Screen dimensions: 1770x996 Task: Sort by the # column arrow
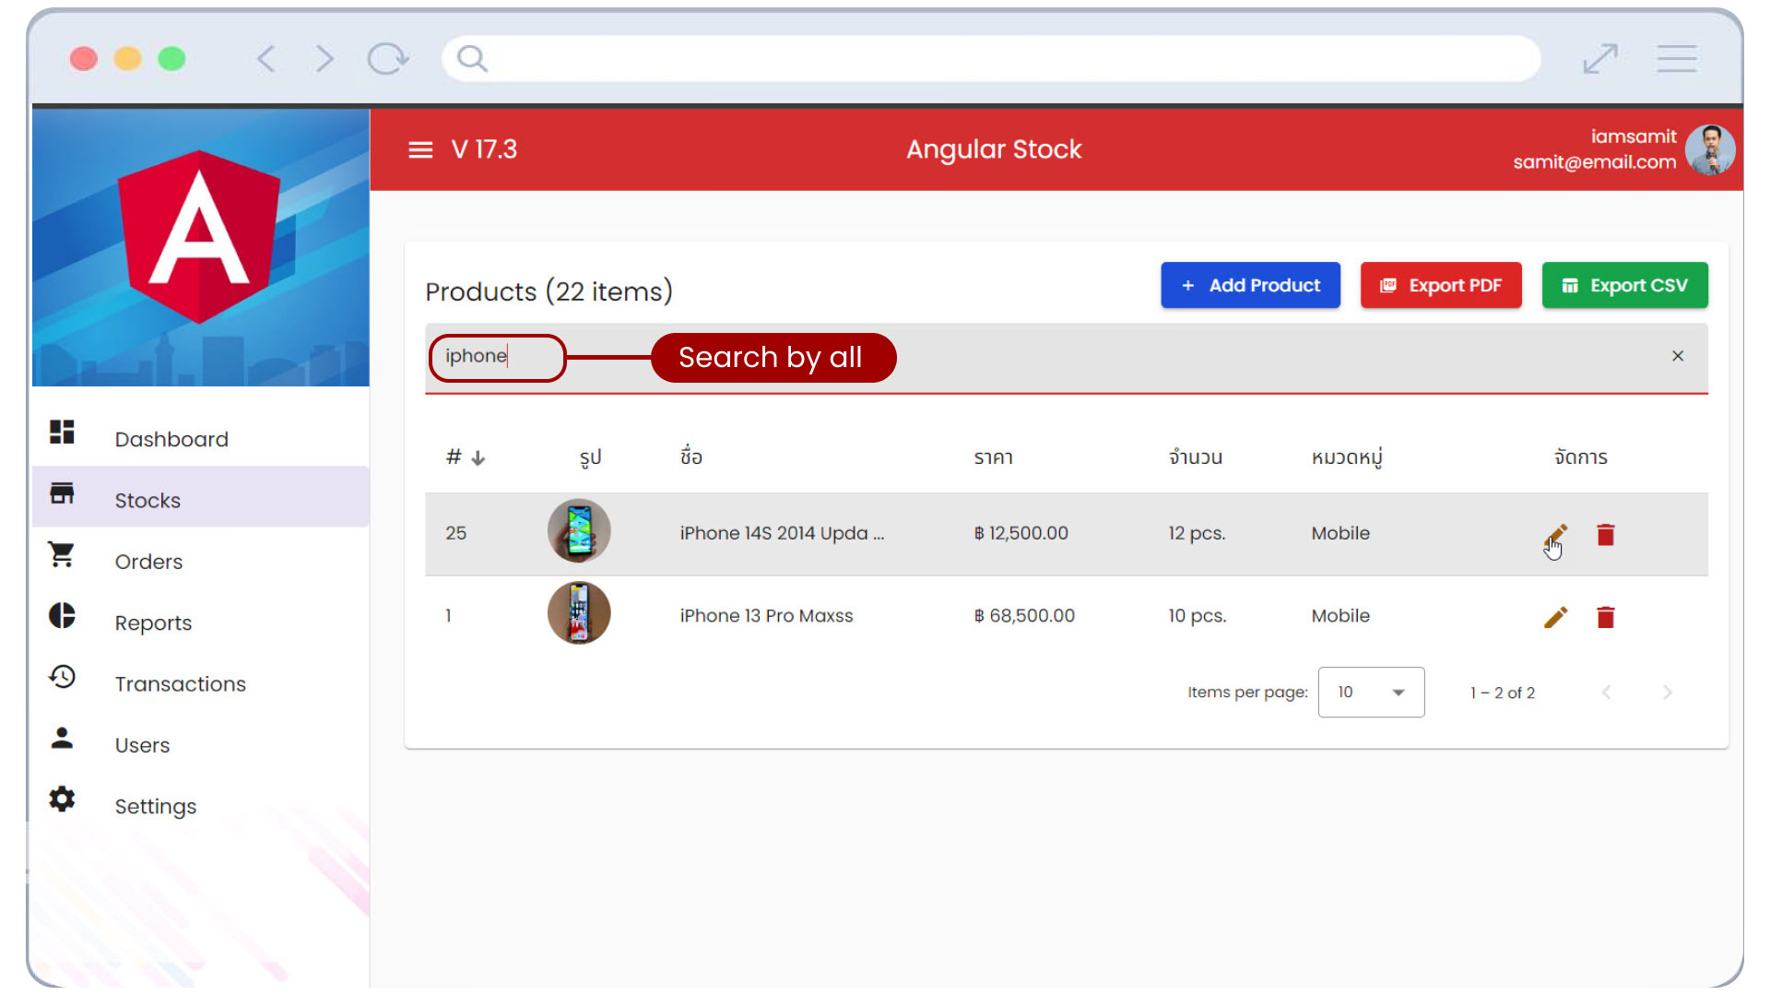coord(478,457)
